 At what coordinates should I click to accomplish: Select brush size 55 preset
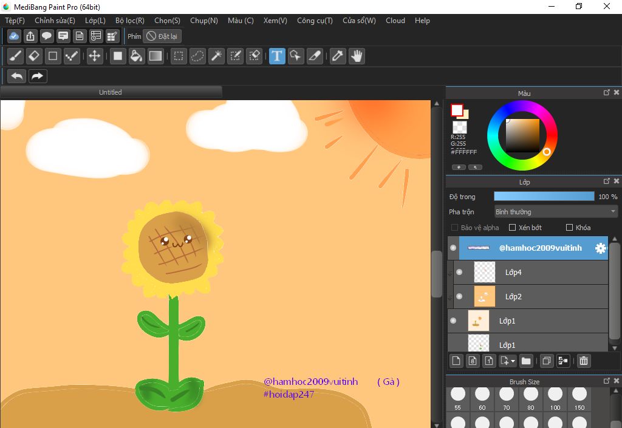coord(458,399)
